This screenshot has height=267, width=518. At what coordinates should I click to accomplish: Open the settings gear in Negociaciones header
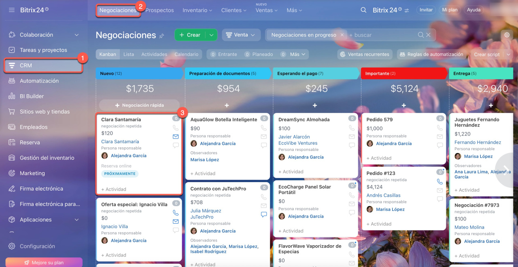[x=507, y=35]
